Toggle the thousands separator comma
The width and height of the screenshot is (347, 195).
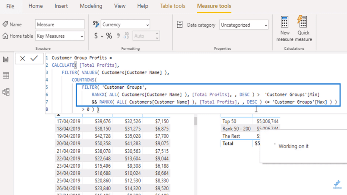click(x=118, y=36)
